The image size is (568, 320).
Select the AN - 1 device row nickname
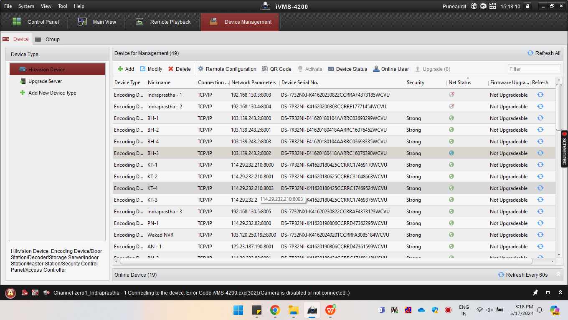(x=155, y=247)
